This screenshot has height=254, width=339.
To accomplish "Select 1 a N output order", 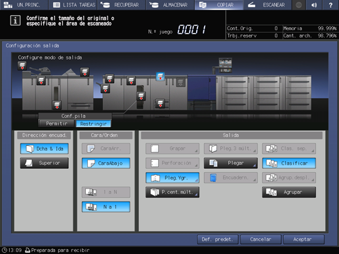I will (106, 192).
